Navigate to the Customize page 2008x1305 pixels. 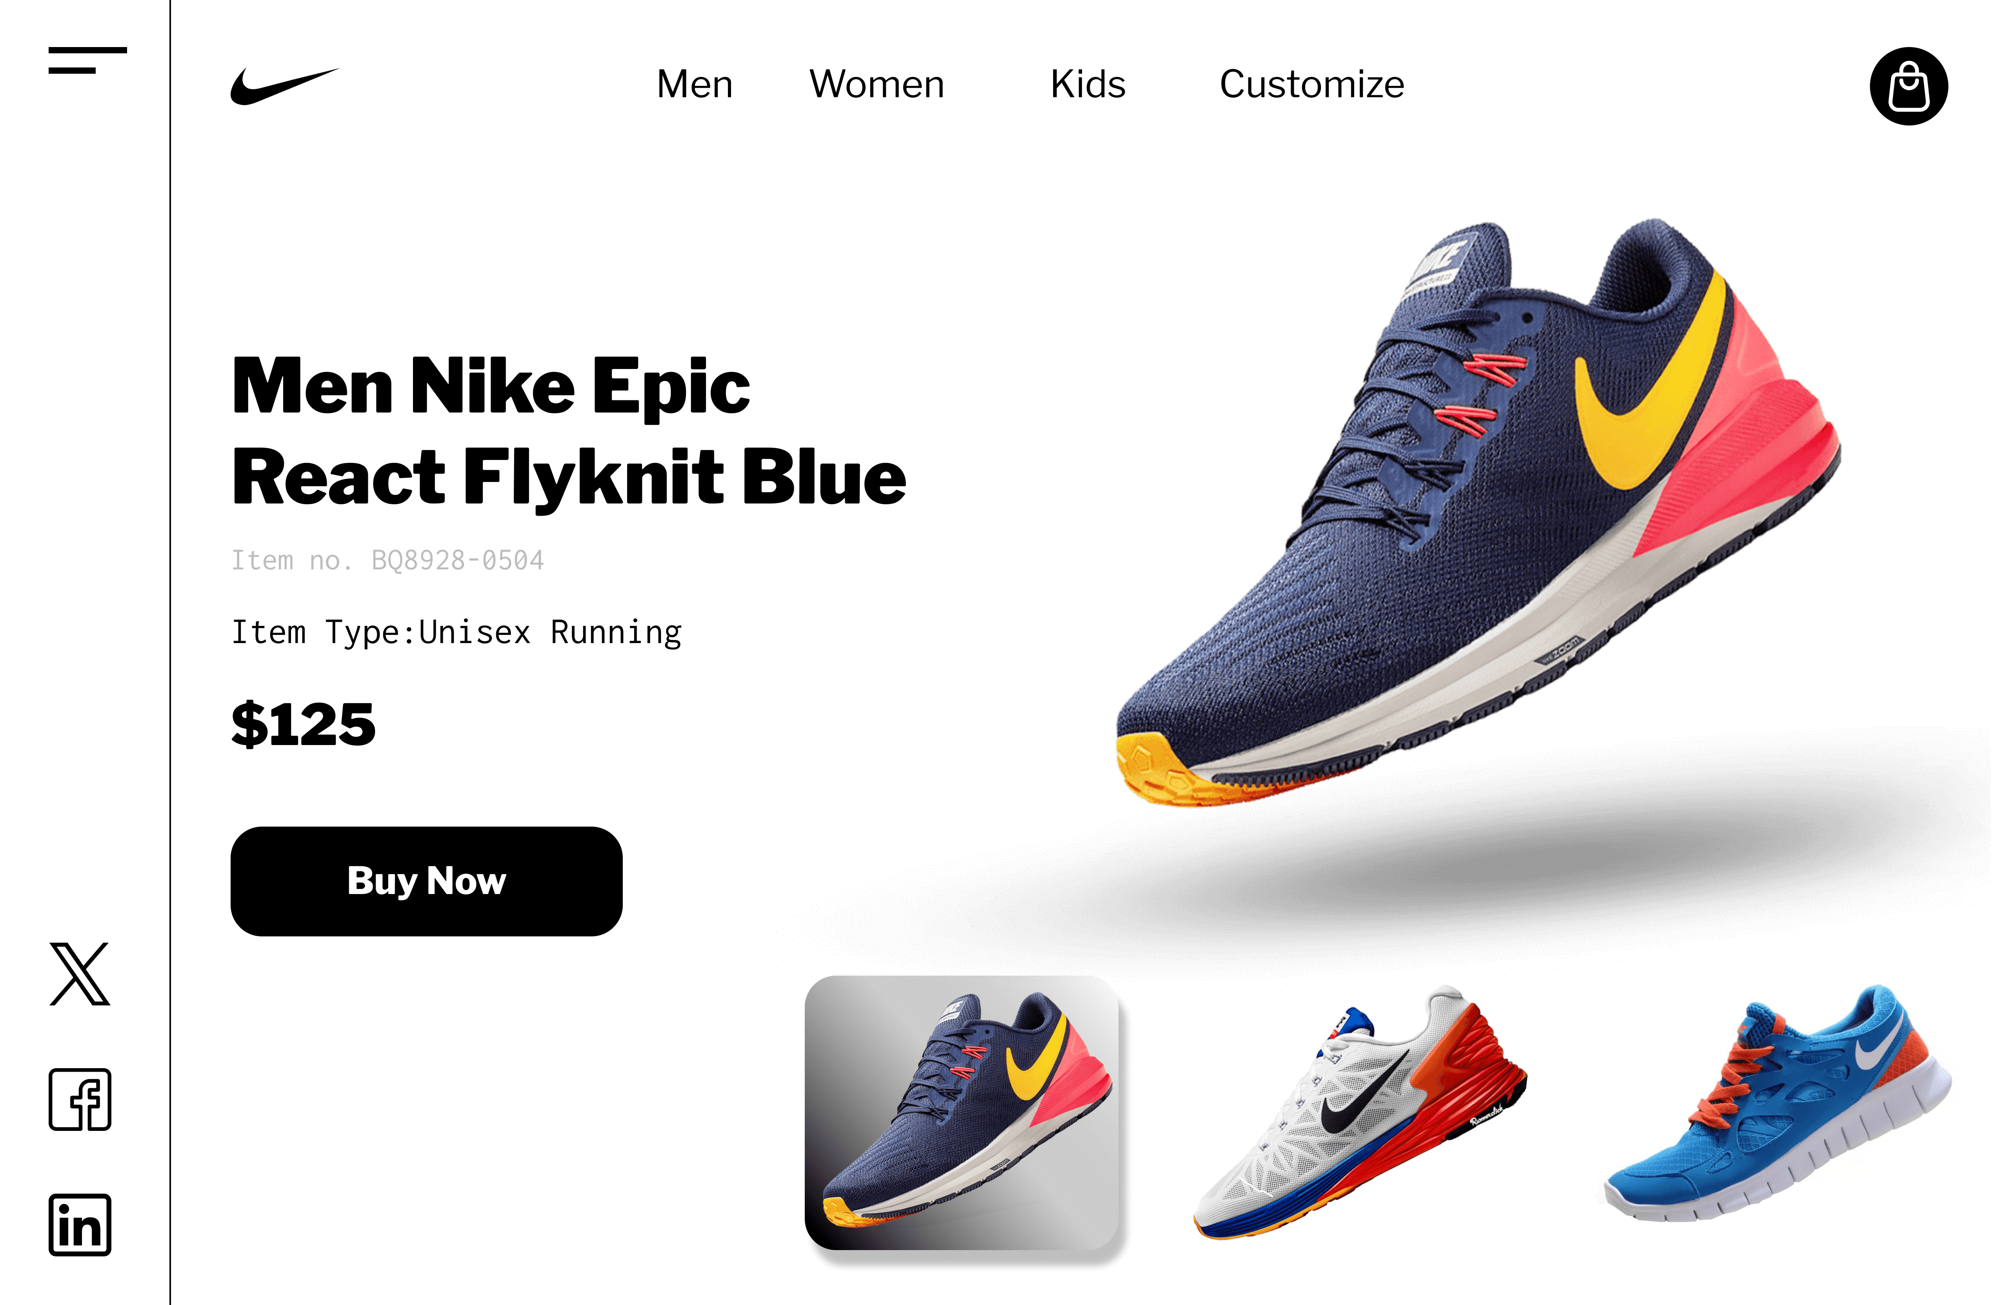[x=1312, y=84]
